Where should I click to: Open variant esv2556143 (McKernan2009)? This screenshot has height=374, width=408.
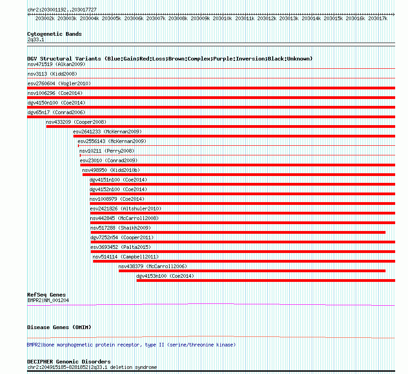[x=112, y=141]
